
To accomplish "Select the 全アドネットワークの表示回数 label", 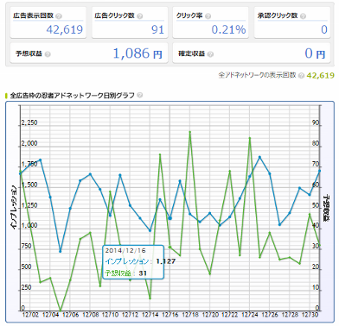I will coord(257,75).
